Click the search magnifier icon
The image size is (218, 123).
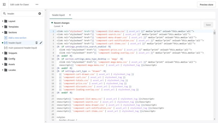coord(4,13)
